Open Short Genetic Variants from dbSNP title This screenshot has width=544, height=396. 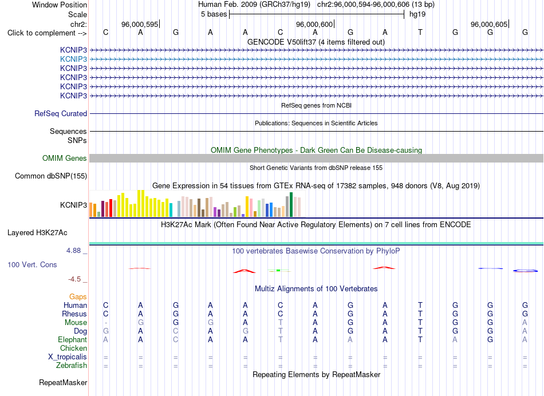316,168
